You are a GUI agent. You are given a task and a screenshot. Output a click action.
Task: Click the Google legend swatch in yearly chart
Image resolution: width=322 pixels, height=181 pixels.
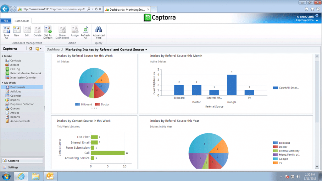pos(275,159)
